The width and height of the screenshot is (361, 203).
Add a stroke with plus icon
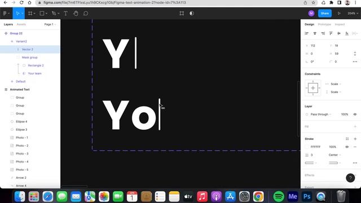coord(355,139)
